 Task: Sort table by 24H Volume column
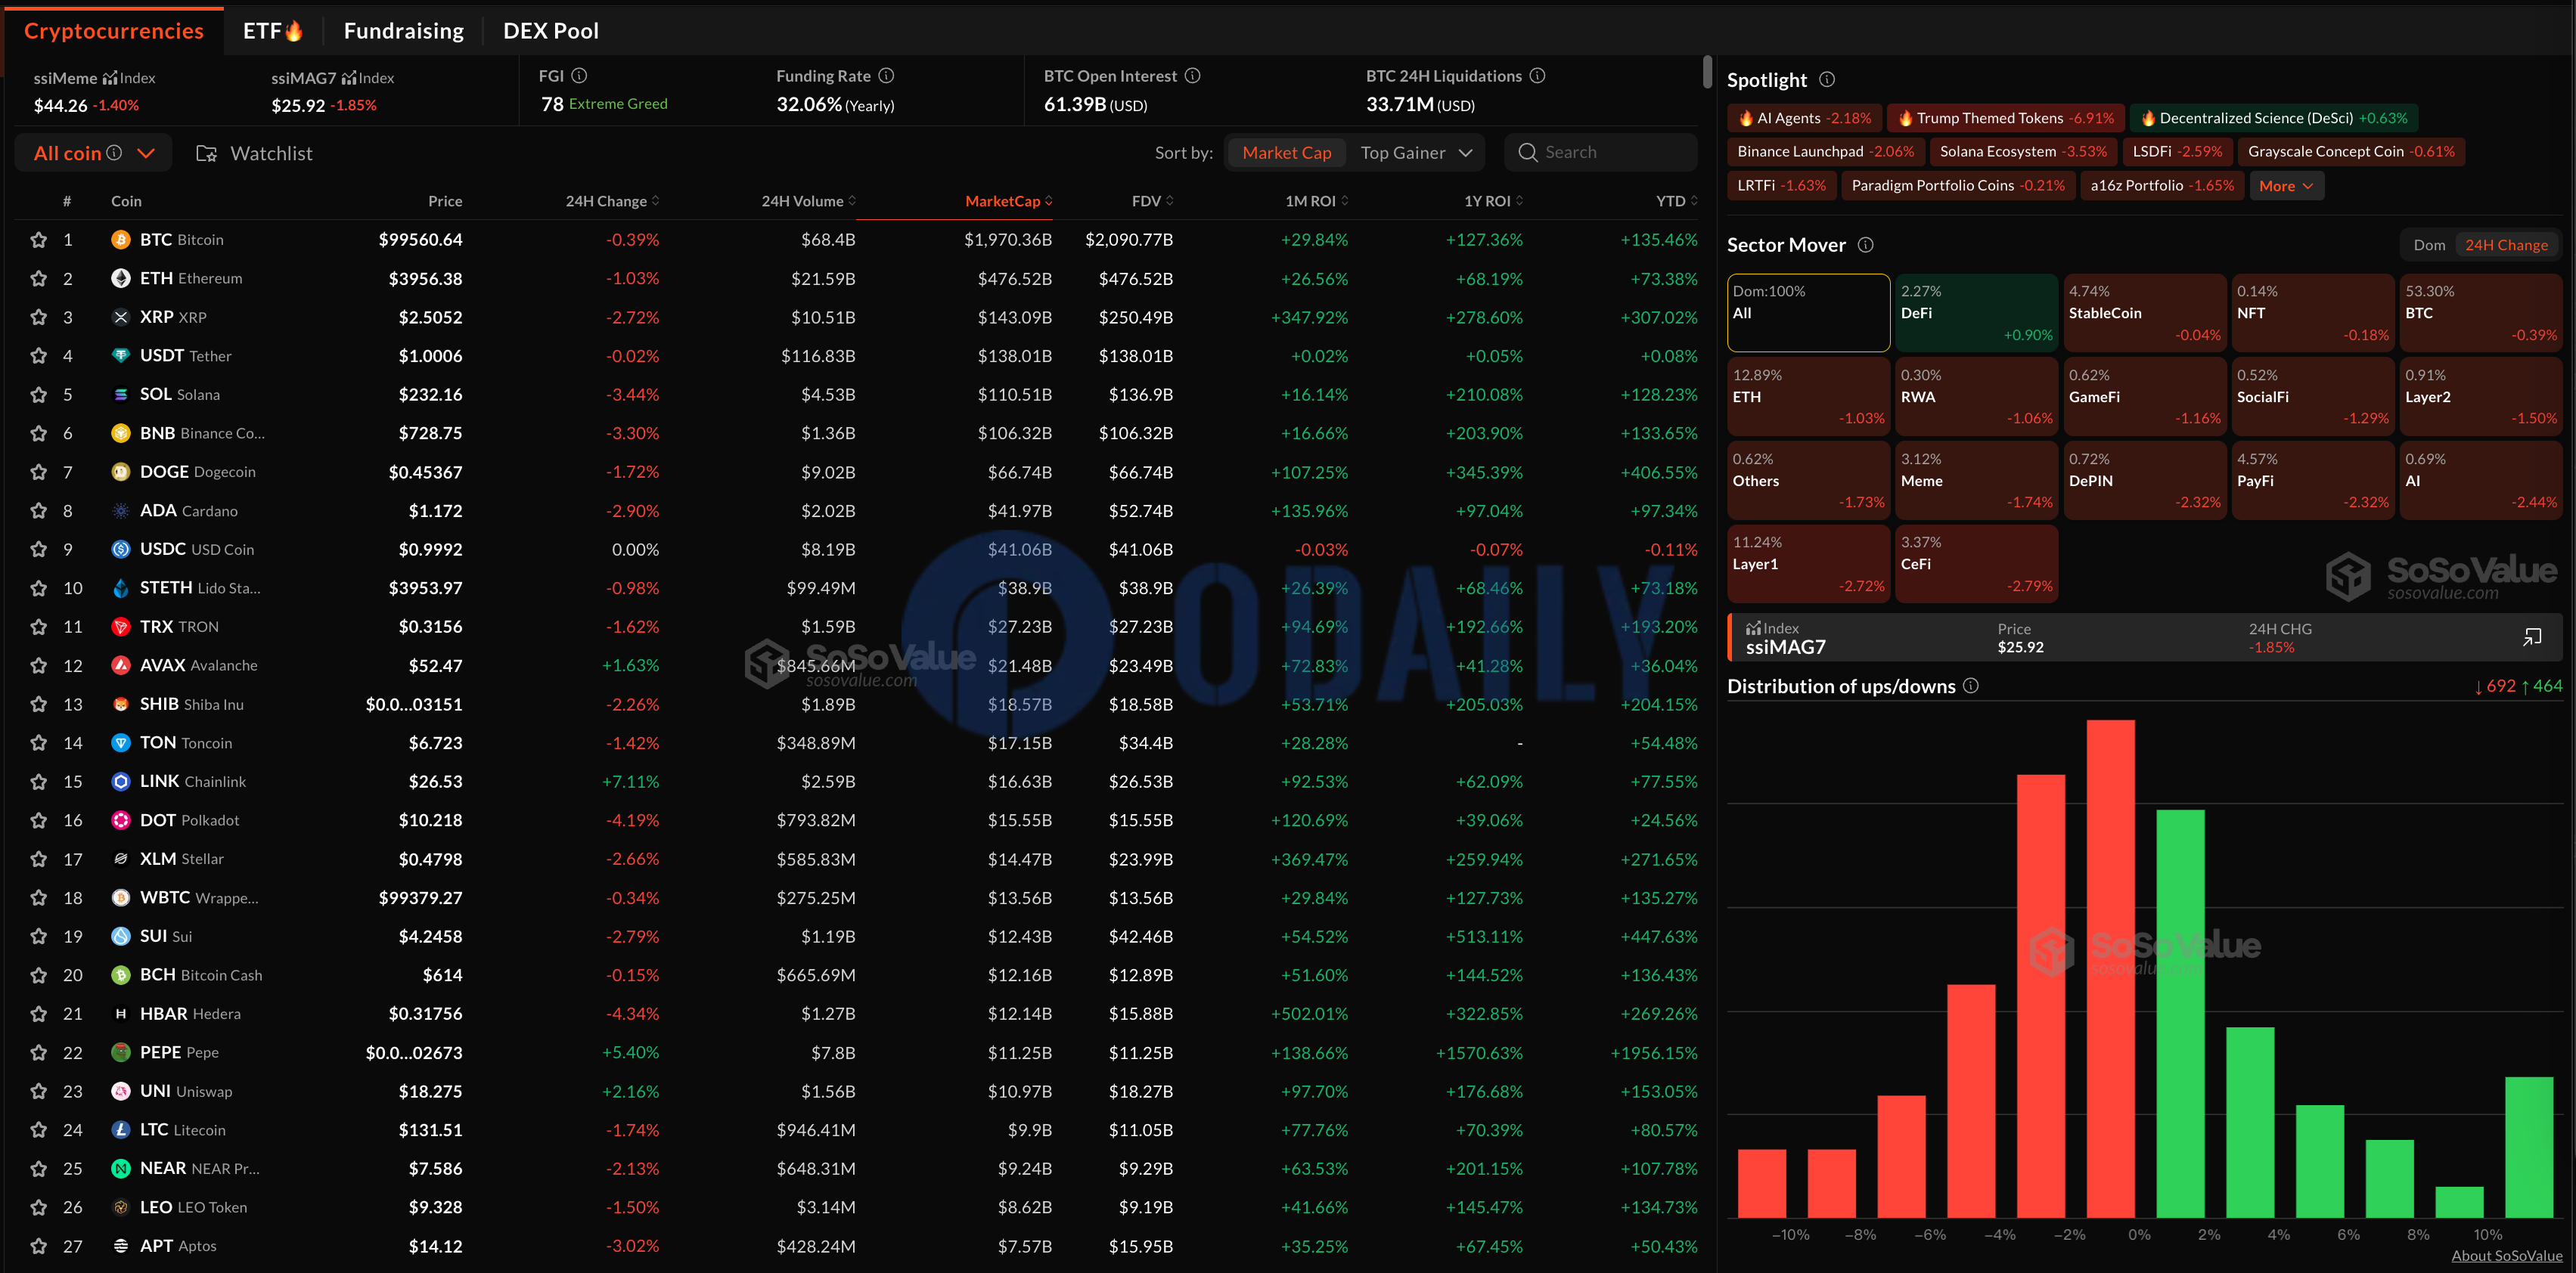coord(808,201)
